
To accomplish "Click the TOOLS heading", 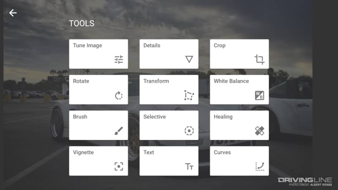I will pos(82,23).
